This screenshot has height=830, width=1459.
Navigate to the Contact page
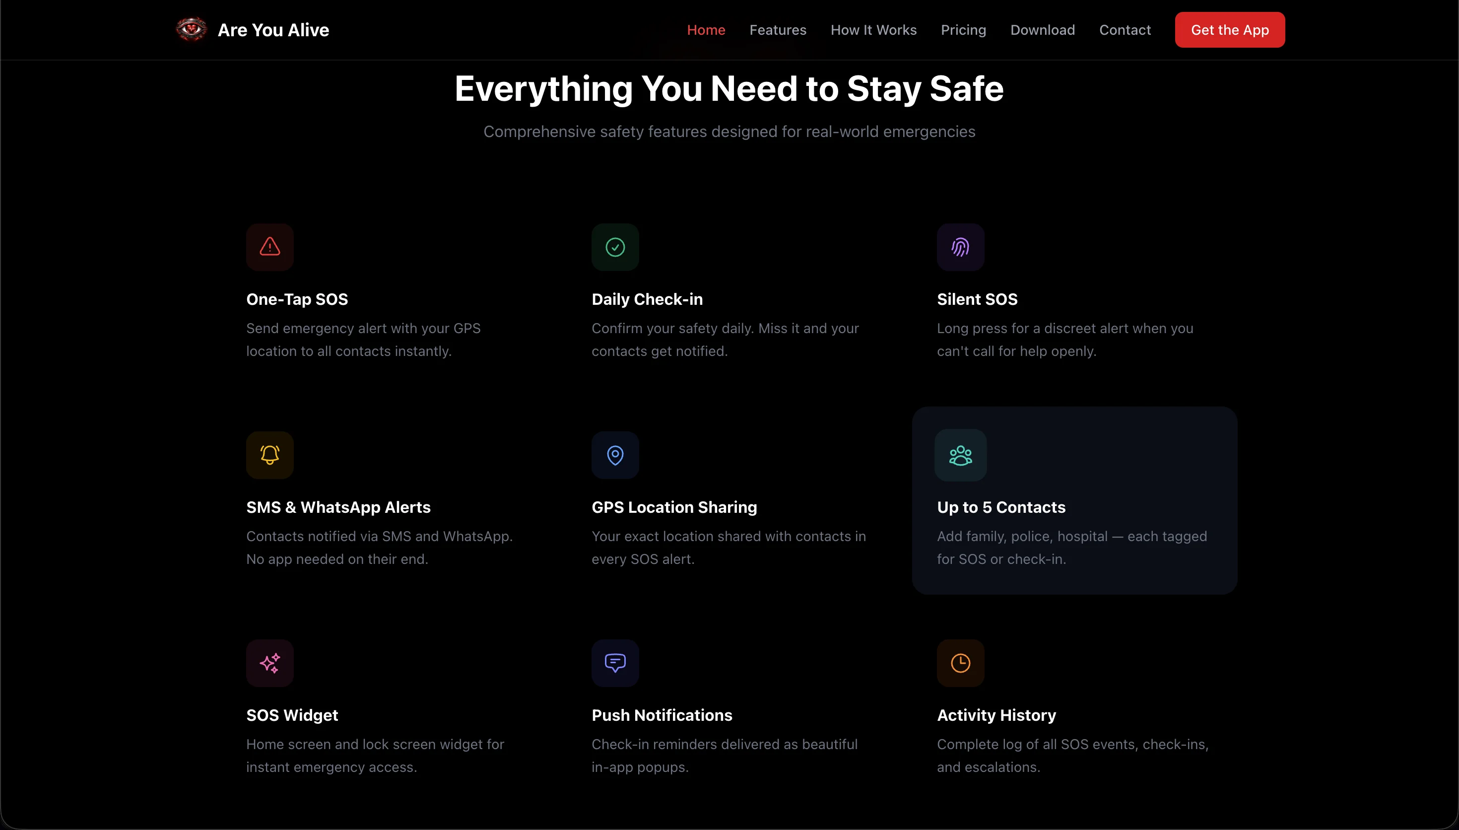tap(1125, 30)
